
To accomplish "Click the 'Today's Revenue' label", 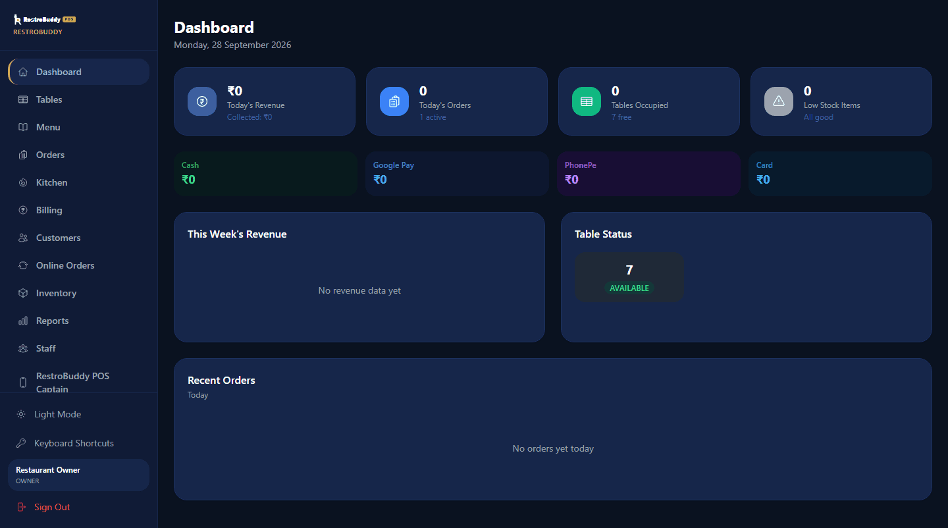I will tap(256, 105).
